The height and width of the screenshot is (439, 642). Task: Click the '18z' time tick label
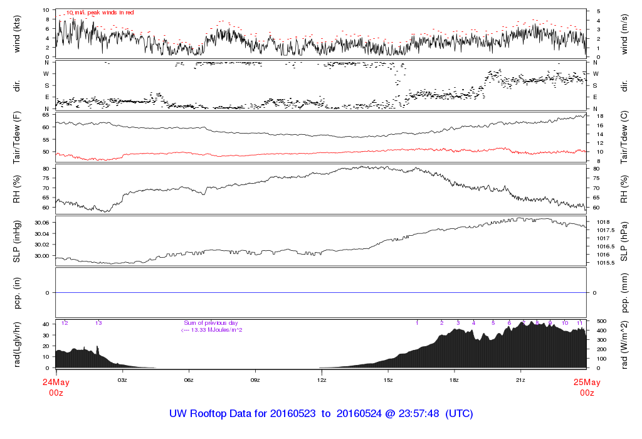[454, 380]
